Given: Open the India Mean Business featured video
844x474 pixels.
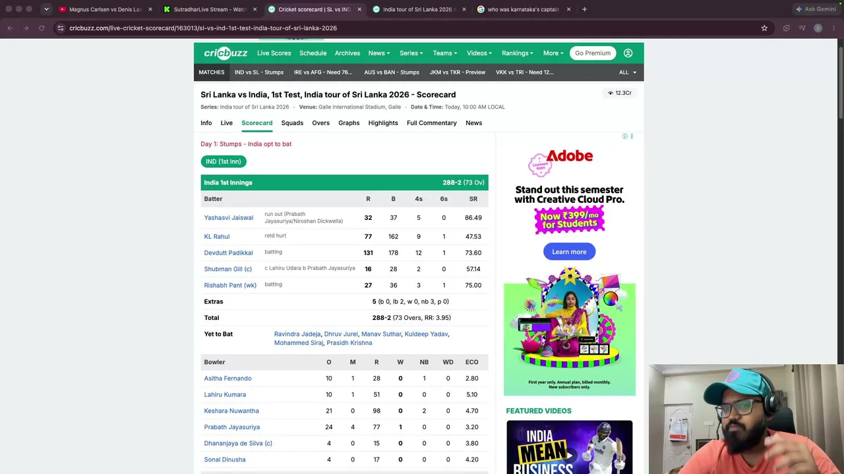Looking at the screenshot, I should [x=570, y=447].
